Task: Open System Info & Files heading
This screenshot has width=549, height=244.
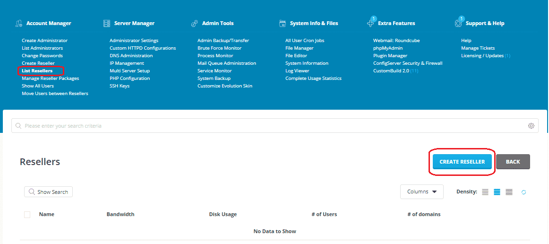Action: coord(314,24)
